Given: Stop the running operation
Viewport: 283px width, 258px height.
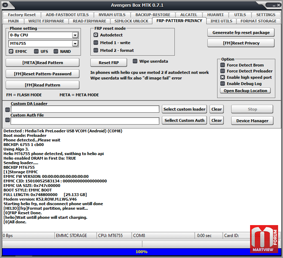Looking at the screenshot, I should (252, 109).
